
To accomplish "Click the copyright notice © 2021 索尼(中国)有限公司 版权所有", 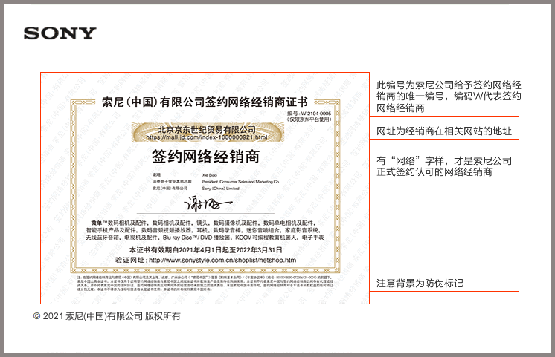I will tap(107, 316).
